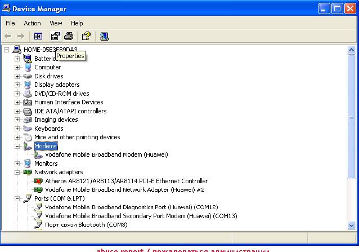Screen dimensions: 359x252
Task: Collapse the Modems node
Action: coord(17,146)
